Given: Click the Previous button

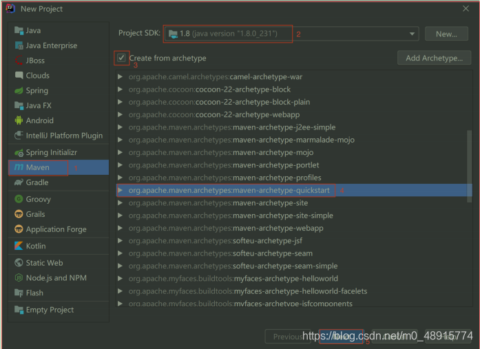Looking at the screenshot, I should [x=288, y=337].
